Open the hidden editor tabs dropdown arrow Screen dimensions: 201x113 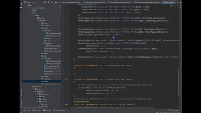[177, 2]
